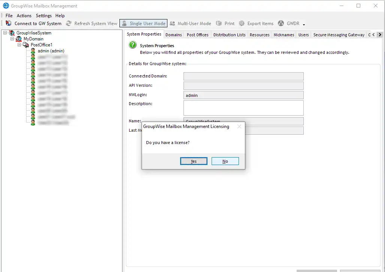
Task: Select the admin (admin) user
Action: point(51,51)
